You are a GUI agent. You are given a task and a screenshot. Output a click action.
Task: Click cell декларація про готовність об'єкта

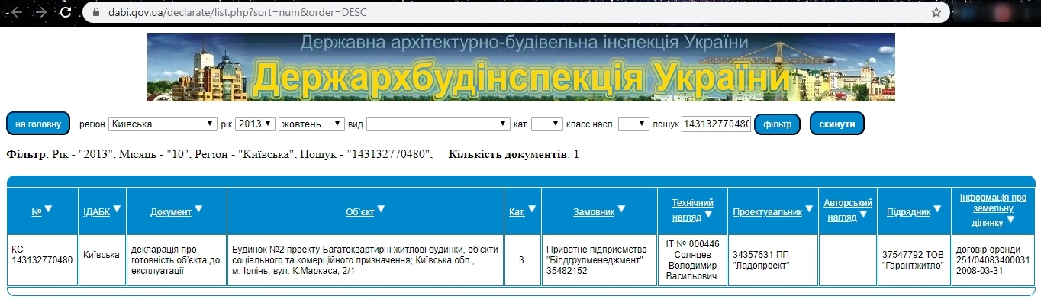(x=176, y=260)
